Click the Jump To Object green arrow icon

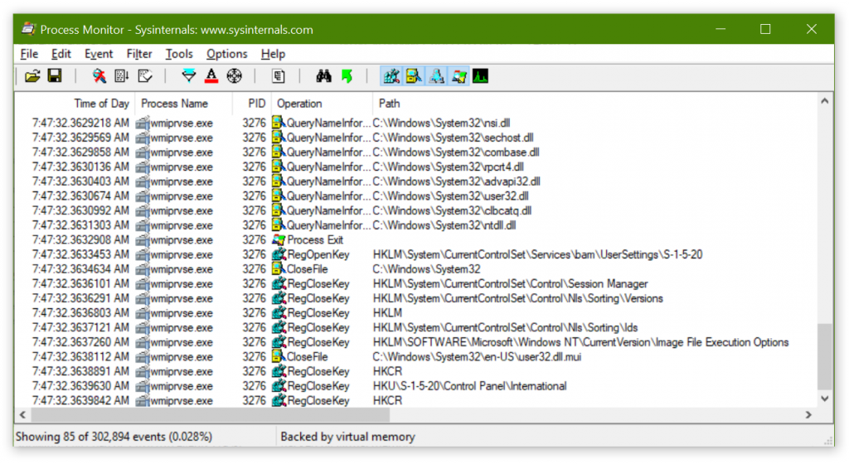(x=347, y=76)
